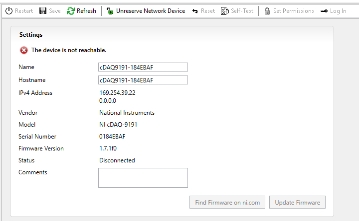
Task: Click the device not reachable message
Action: coord(69,50)
